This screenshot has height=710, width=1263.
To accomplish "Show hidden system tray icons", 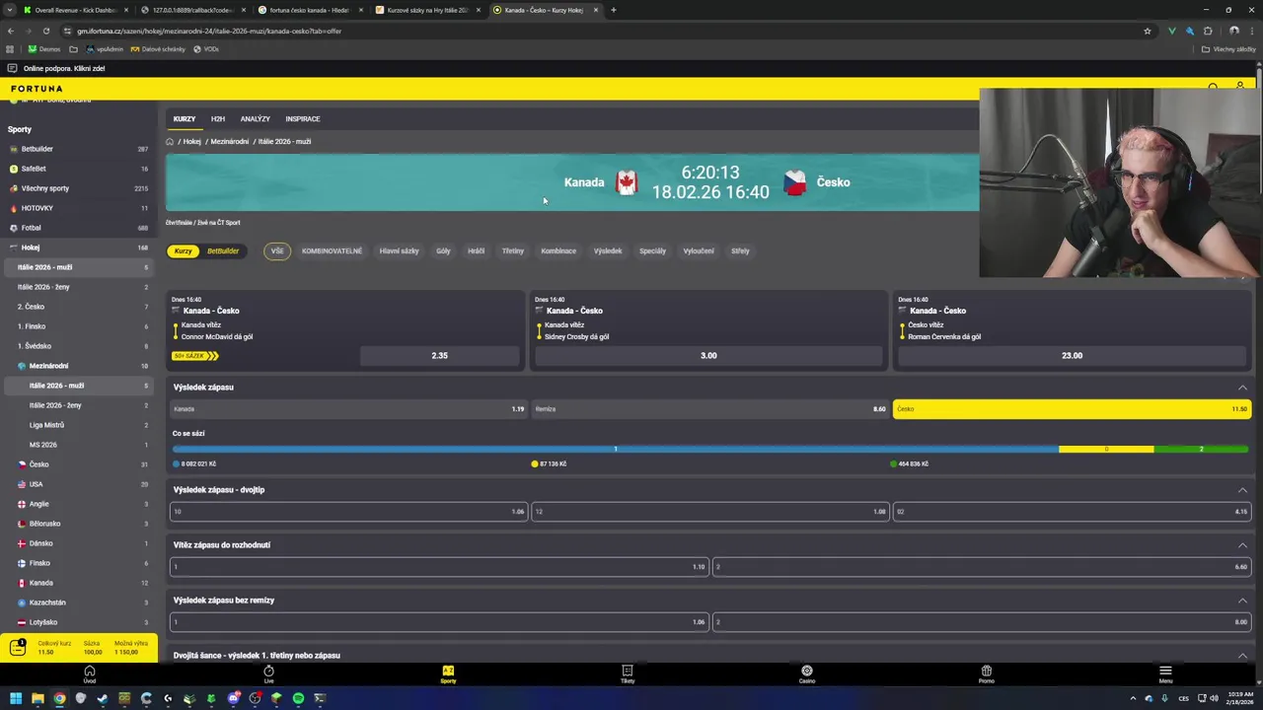I will 1132,698.
